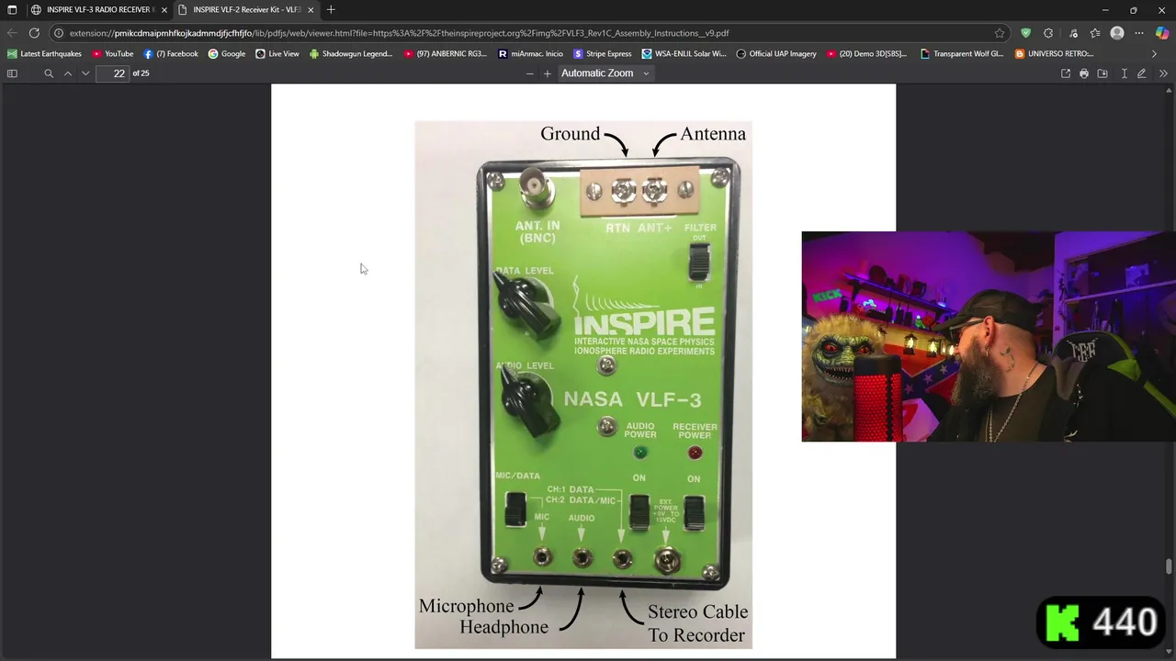Reload the current page

tap(34, 33)
